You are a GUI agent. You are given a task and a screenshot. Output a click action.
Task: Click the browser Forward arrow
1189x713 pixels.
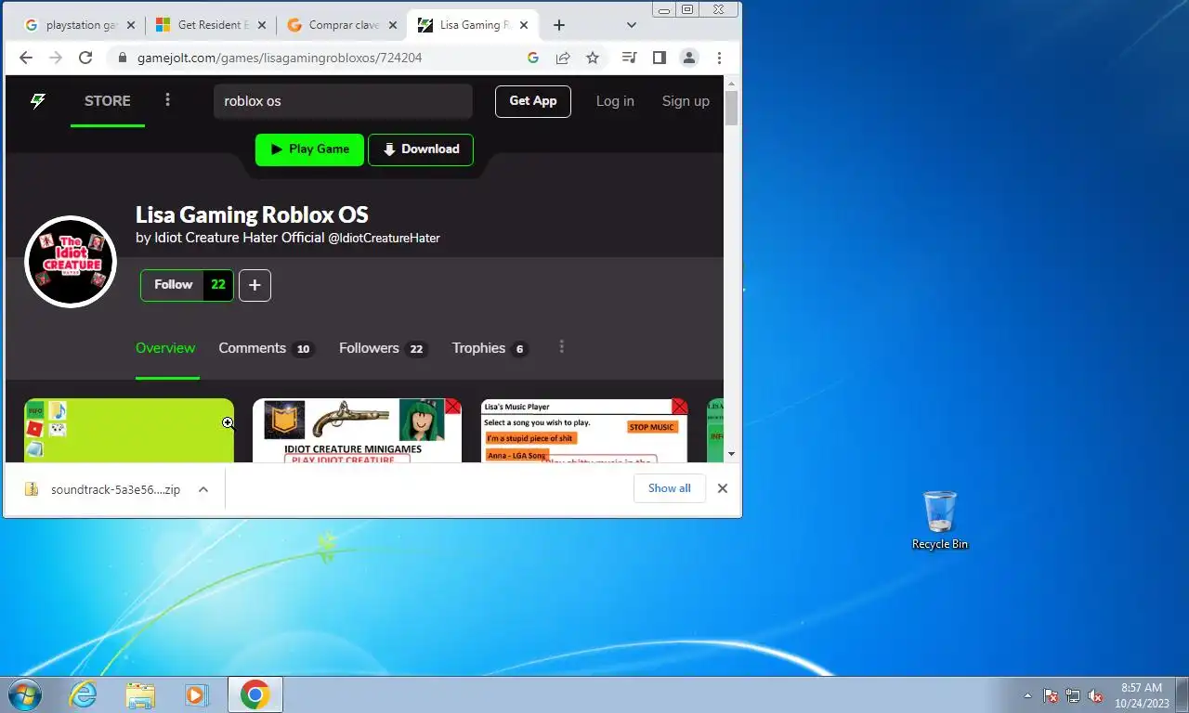coord(56,58)
